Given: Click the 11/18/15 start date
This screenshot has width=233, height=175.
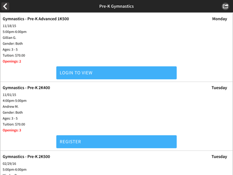Looking at the screenshot, I should pos(9,26).
